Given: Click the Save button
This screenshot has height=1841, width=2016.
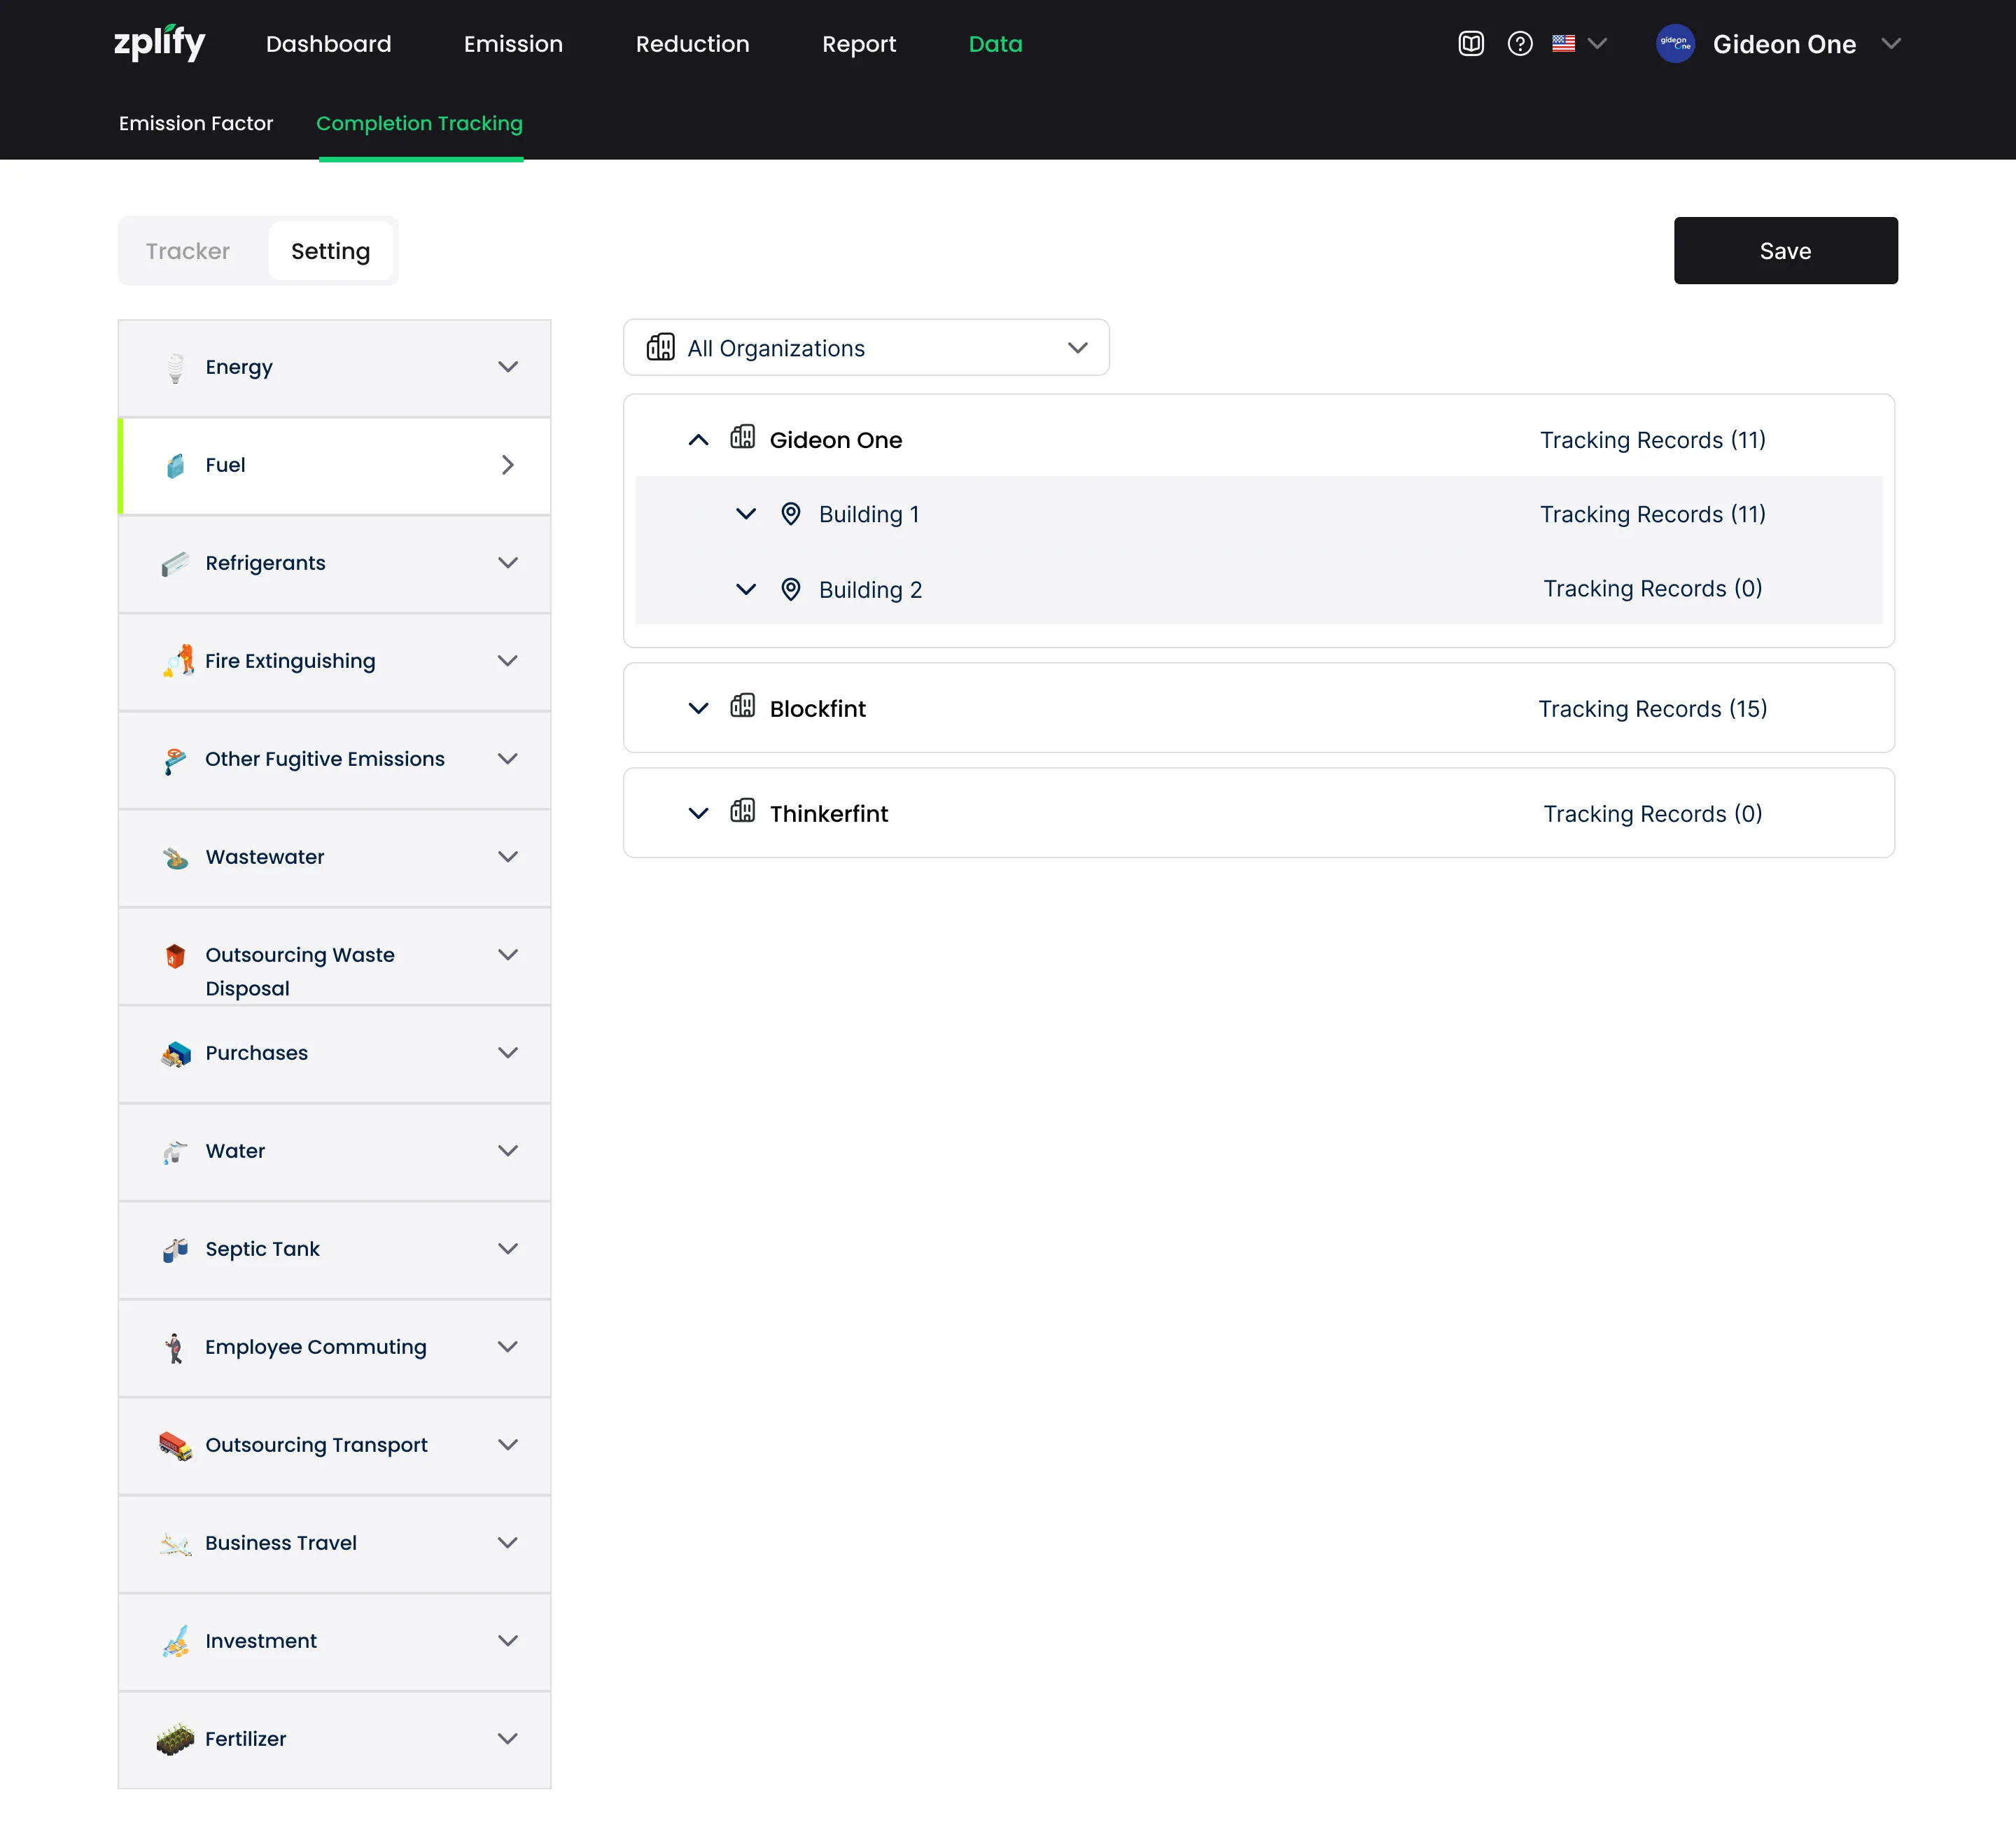Looking at the screenshot, I should coord(1785,251).
